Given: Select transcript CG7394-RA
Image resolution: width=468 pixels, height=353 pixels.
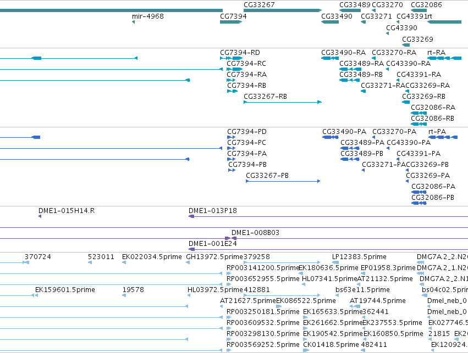Looking at the screenshot, I should pos(246,75).
